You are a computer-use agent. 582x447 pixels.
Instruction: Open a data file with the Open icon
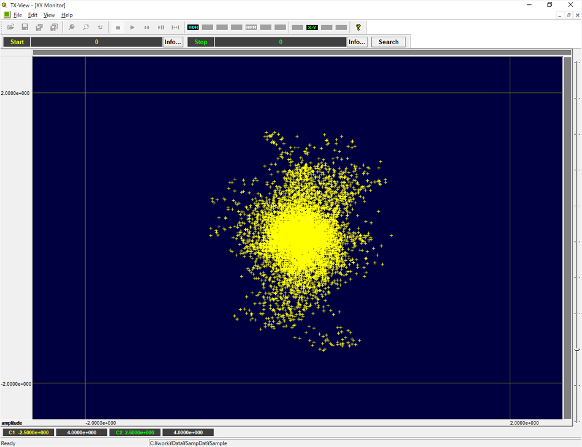click(x=10, y=27)
